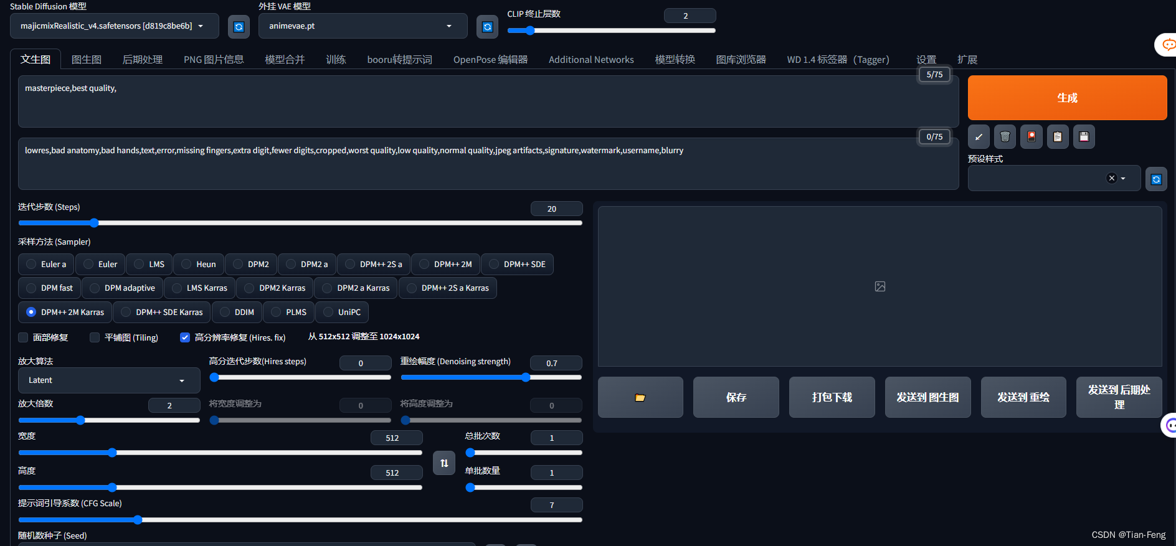Enable the 平铺图 (Tiling) checkbox
The height and width of the screenshot is (546, 1176).
(95, 337)
